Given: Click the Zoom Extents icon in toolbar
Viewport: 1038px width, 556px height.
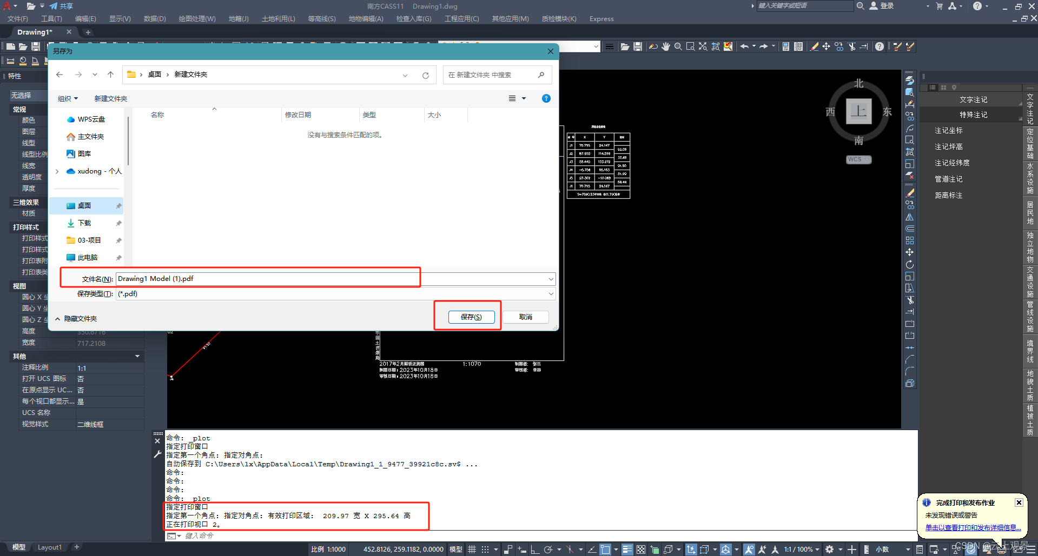Looking at the screenshot, I should click(703, 46).
